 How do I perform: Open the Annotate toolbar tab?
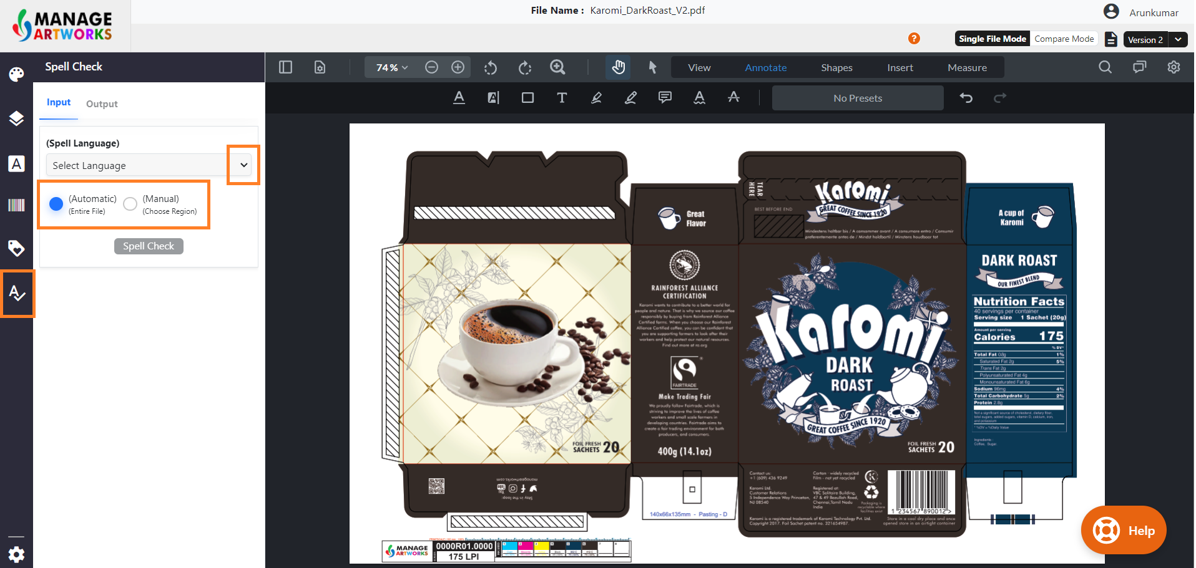coord(766,67)
